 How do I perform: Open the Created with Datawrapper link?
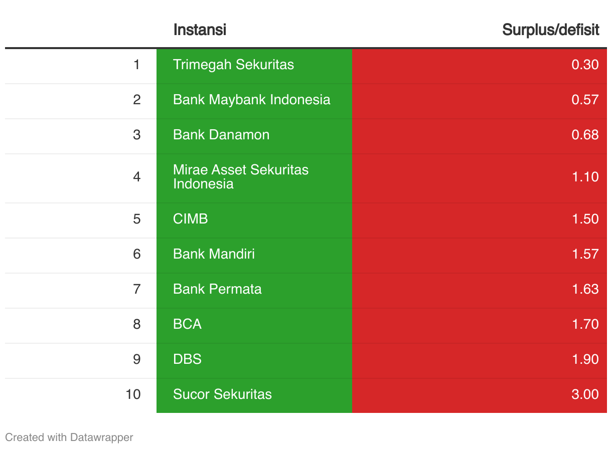click(69, 437)
